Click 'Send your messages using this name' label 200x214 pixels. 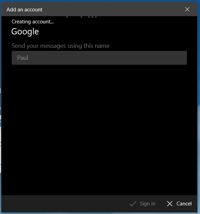pos(60,46)
